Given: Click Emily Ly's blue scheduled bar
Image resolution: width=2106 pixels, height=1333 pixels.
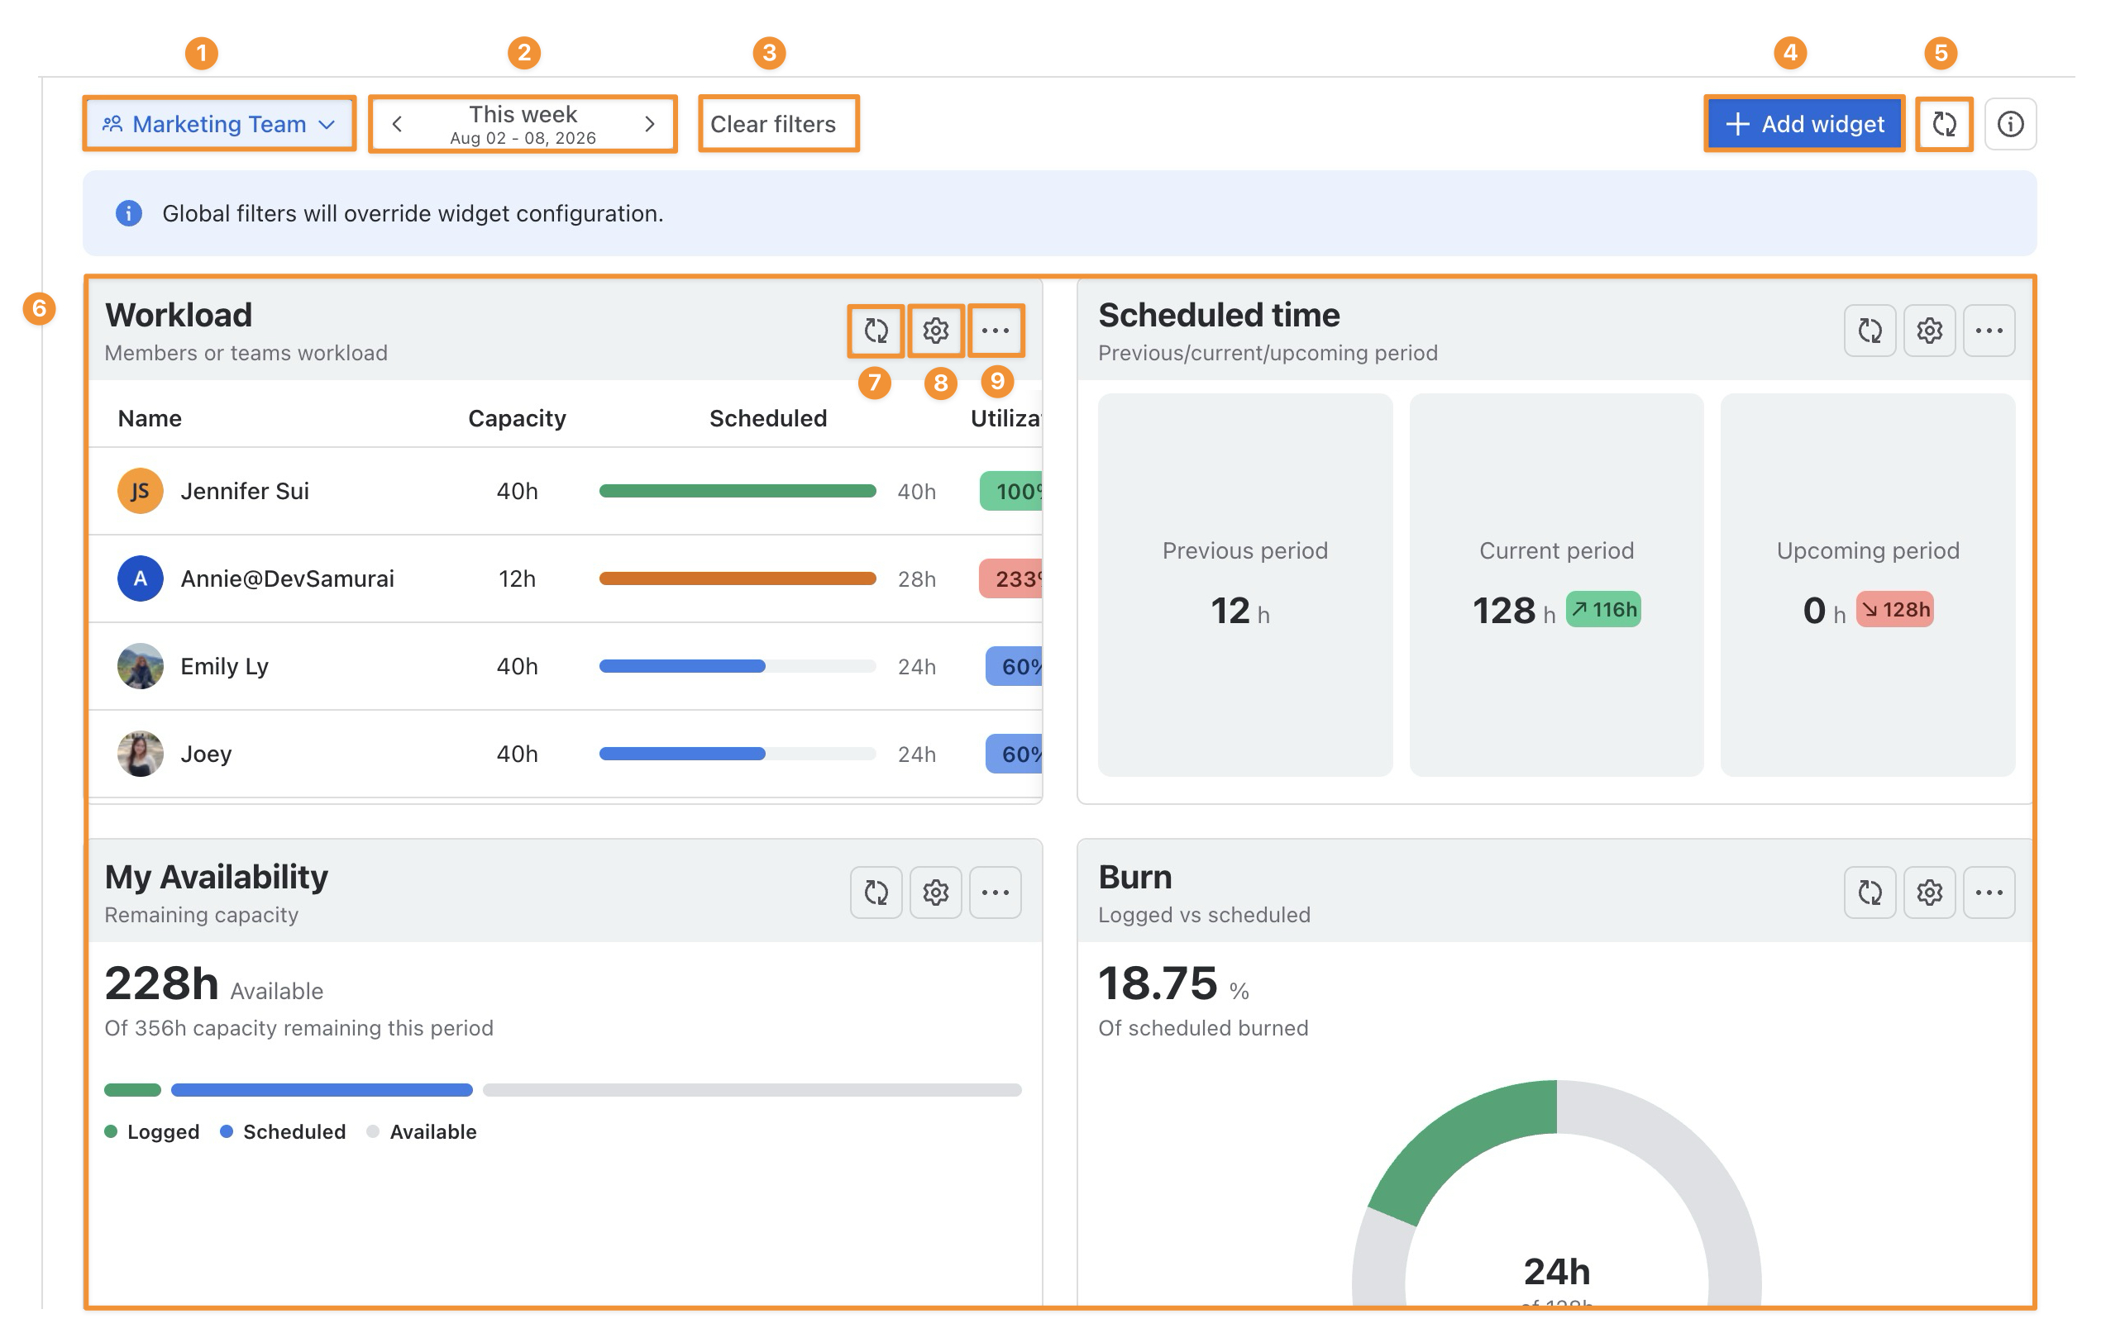Looking at the screenshot, I should click(x=682, y=666).
